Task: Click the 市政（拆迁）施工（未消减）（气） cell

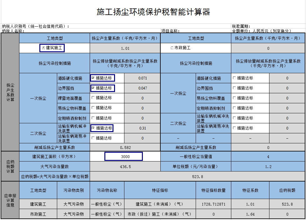Action: pyautogui.click(x=160, y=214)
